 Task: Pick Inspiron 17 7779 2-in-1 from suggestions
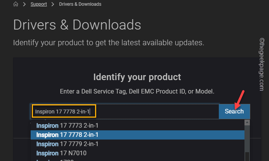coord(138,144)
